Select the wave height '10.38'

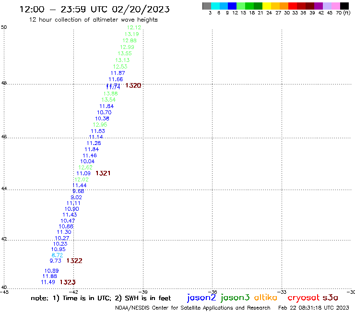coord(102,119)
